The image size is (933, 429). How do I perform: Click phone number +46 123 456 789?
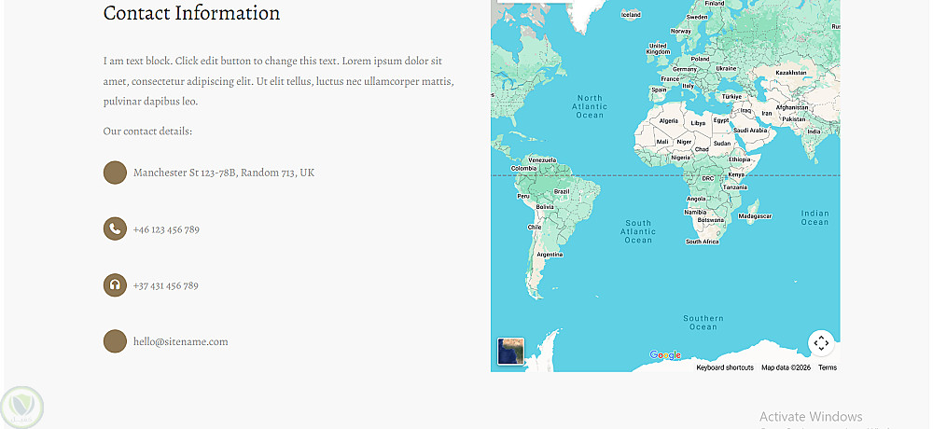tap(166, 229)
